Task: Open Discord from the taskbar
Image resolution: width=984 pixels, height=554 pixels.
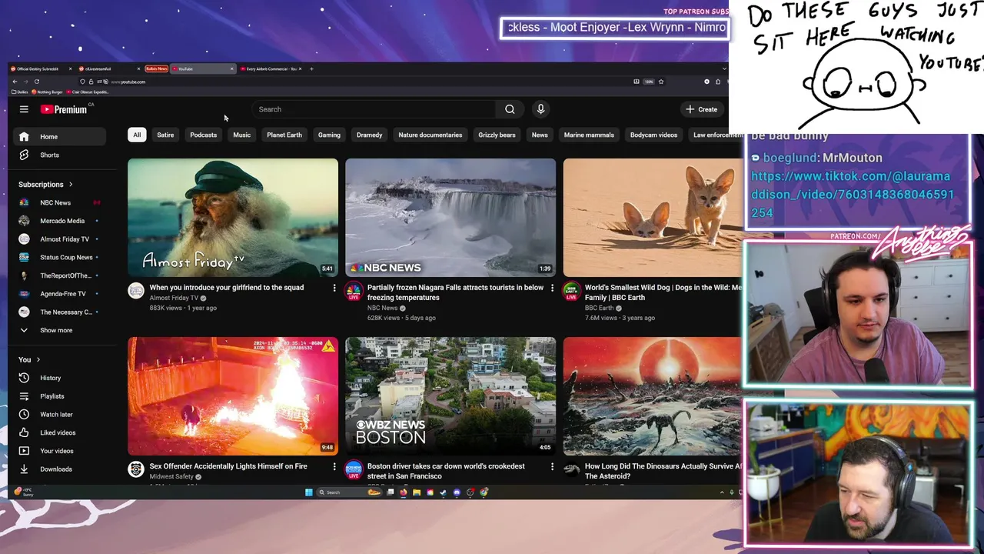Action: tap(457, 492)
